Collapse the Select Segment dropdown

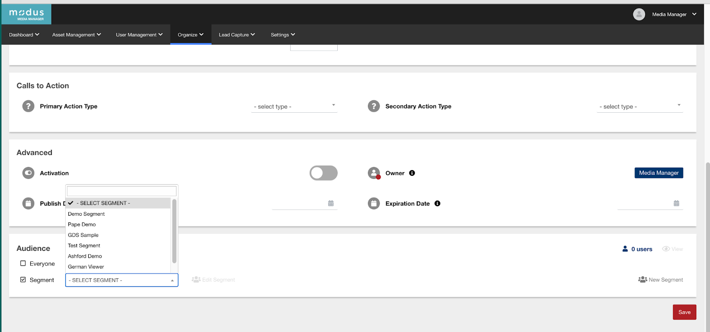click(122, 280)
